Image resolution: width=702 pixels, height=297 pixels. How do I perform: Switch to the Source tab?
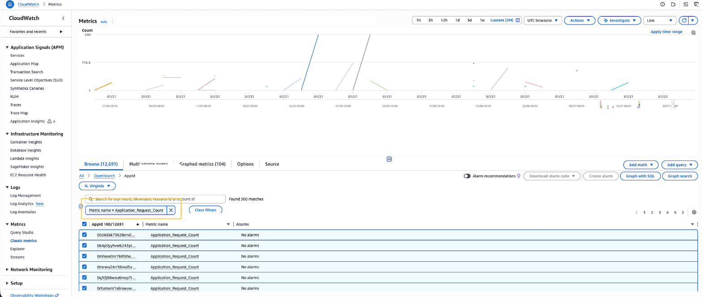tap(272, 164)
